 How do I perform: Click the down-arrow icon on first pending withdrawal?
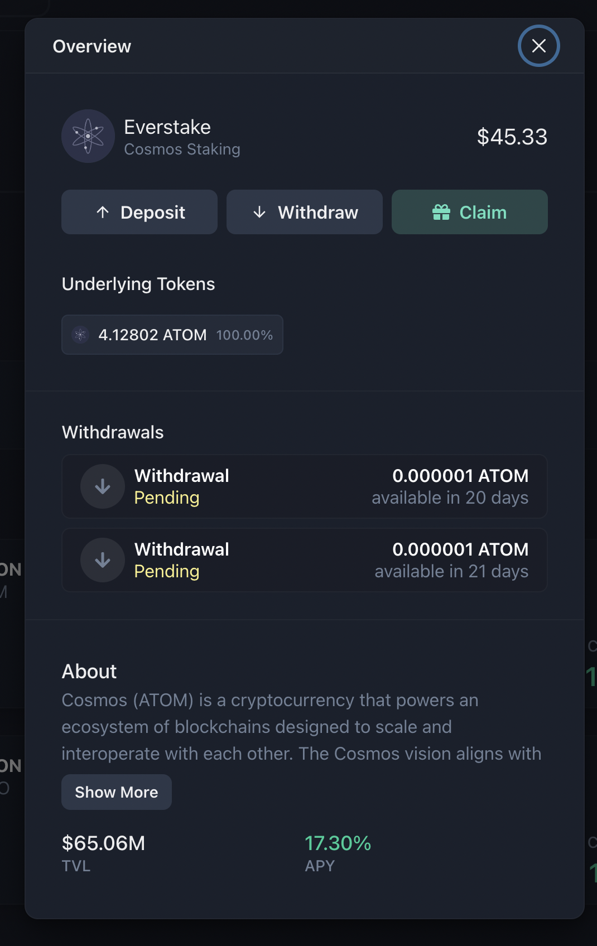103,486
